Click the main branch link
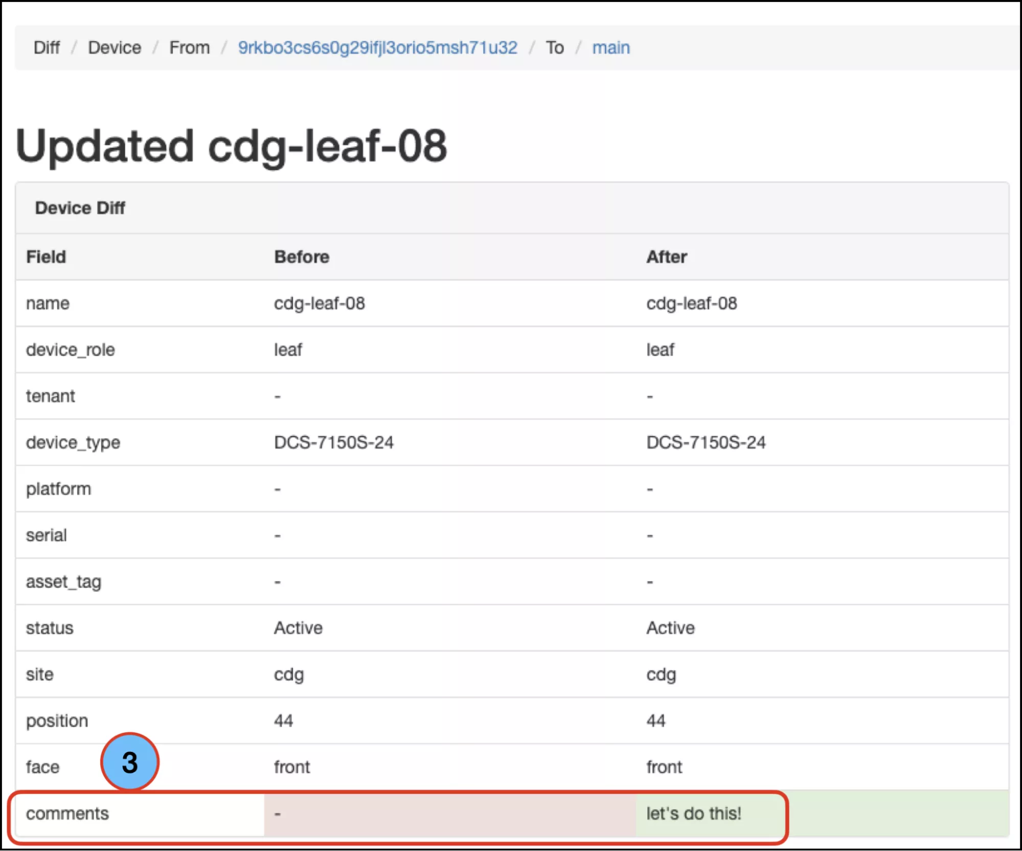The width and height of the screenshot is (1022, 851). (610, 48)
